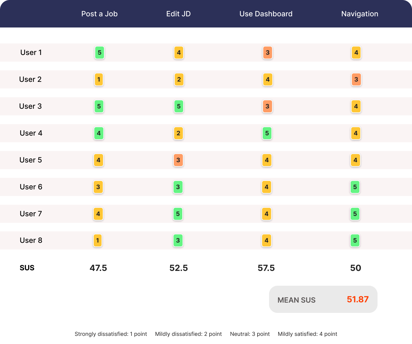Click User 8's Use Dashboard score 4

pyautogui.click(x=267, y=240)
